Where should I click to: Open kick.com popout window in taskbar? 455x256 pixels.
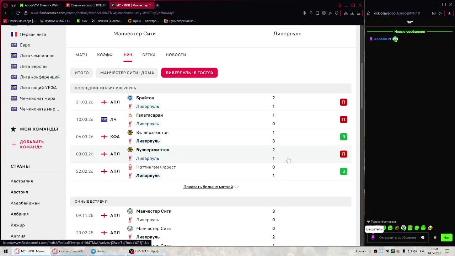point(69,251)
